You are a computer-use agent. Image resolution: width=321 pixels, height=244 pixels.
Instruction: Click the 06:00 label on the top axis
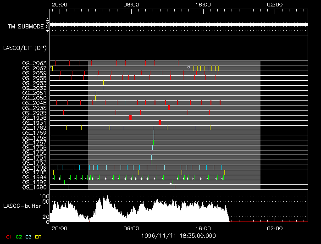click(x=131, y=4)
